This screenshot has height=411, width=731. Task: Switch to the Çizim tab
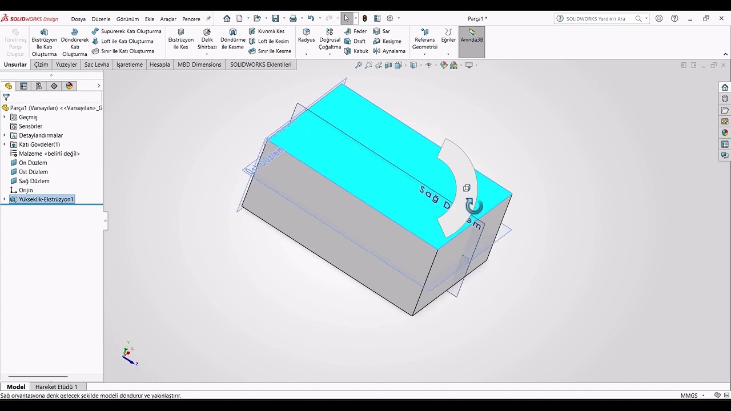click(x=41, y=65)
